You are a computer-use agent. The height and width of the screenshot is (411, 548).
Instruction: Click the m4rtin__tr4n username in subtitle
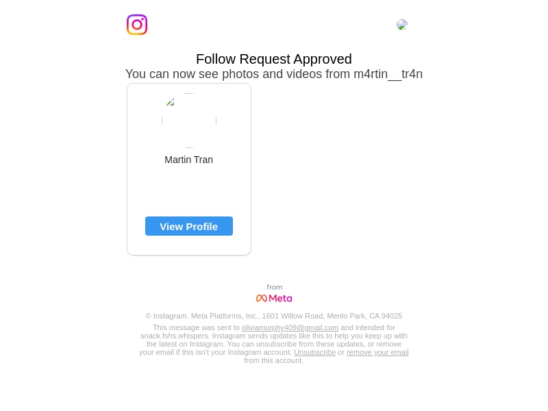(388, 74)
